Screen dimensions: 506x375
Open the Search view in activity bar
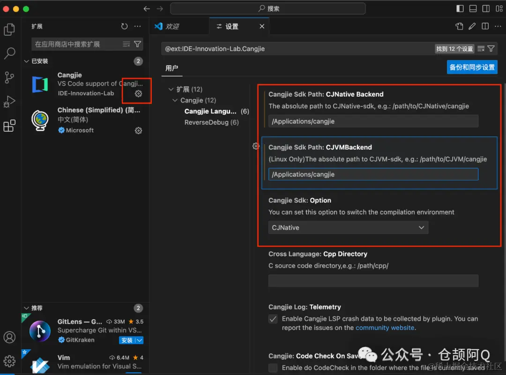pyautogui.click(x=9, y=53)
